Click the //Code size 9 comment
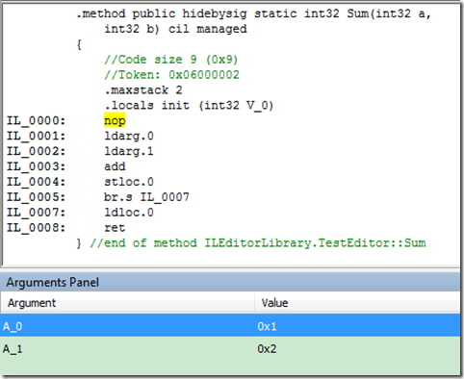This screenshot has height=379, width=464. 171,60
